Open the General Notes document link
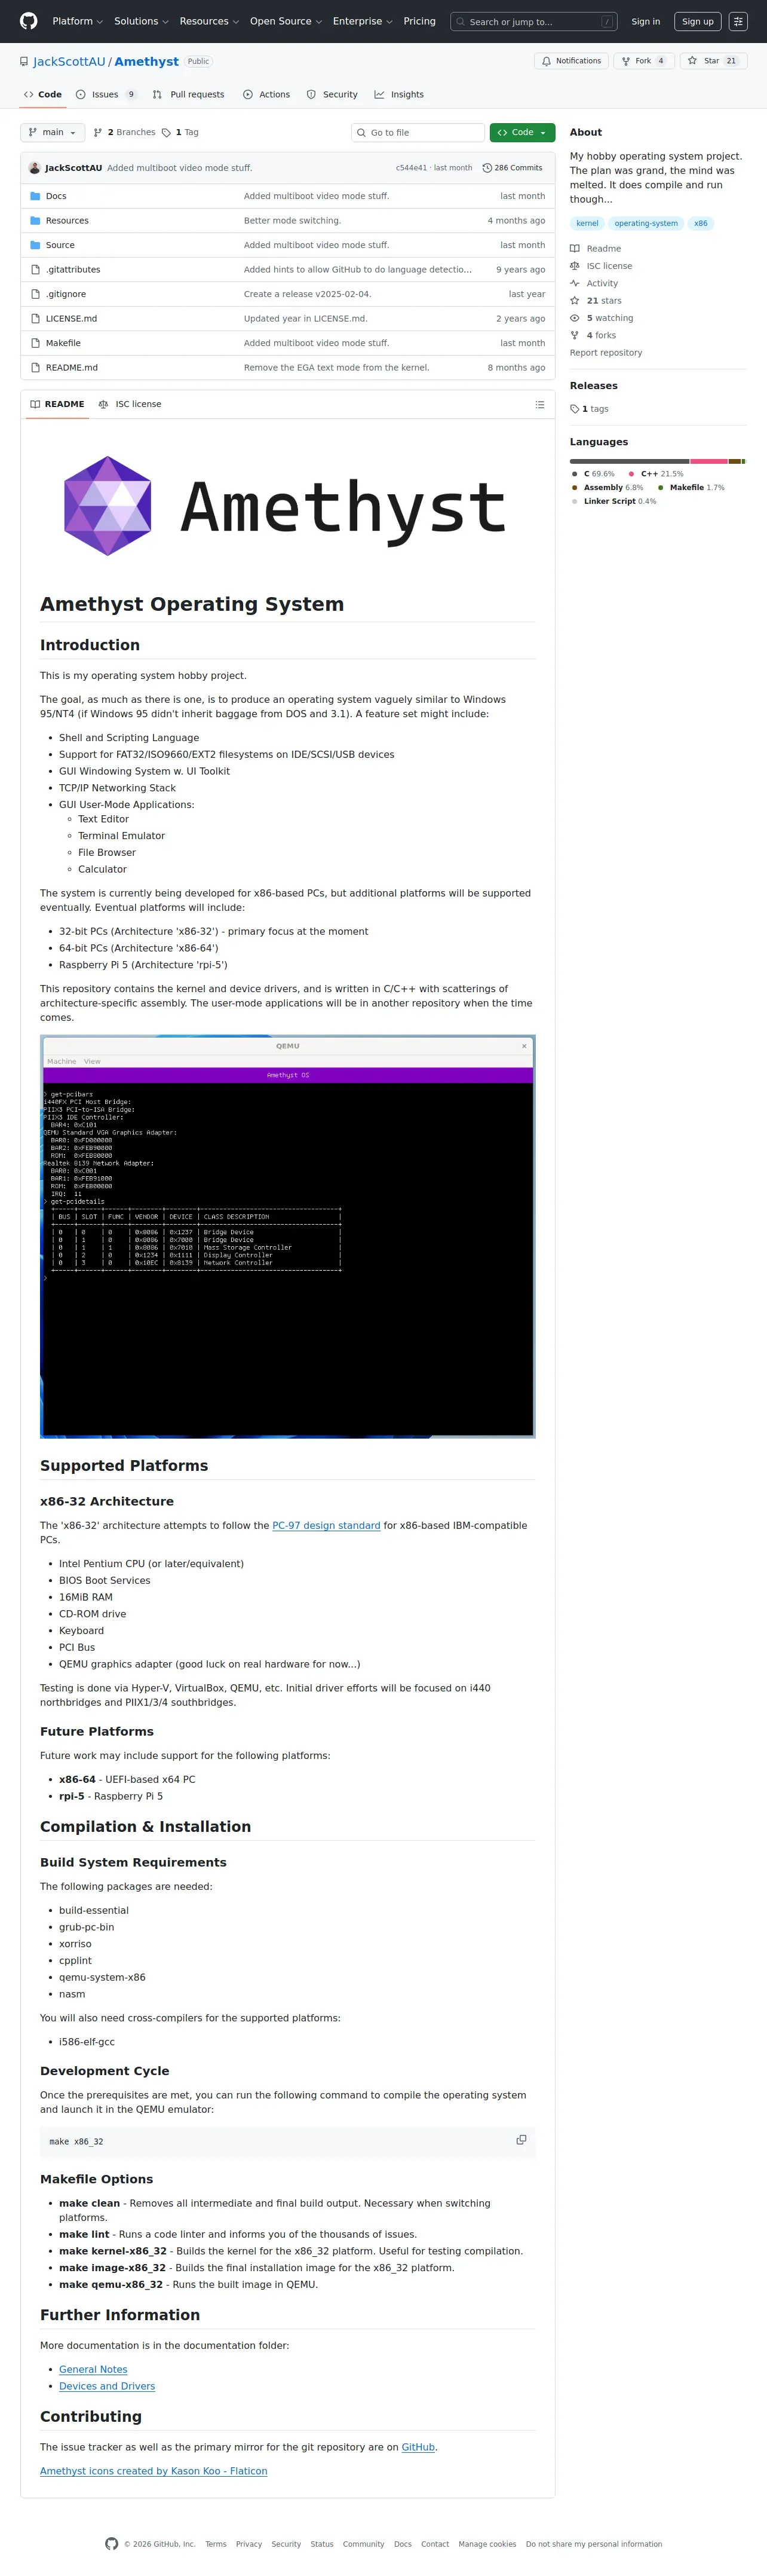Image resolution: width=767 pixels, height=2576 pixels. coord(93,2369)
